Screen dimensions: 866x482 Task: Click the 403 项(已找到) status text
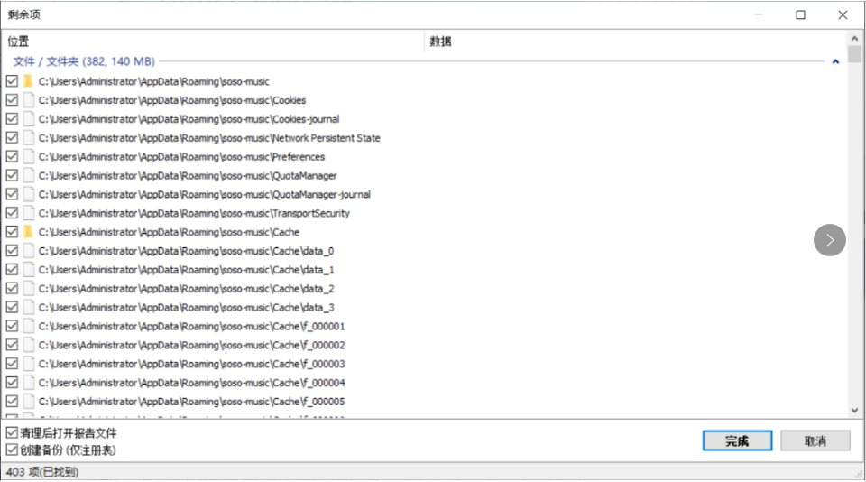coord(42,472)
